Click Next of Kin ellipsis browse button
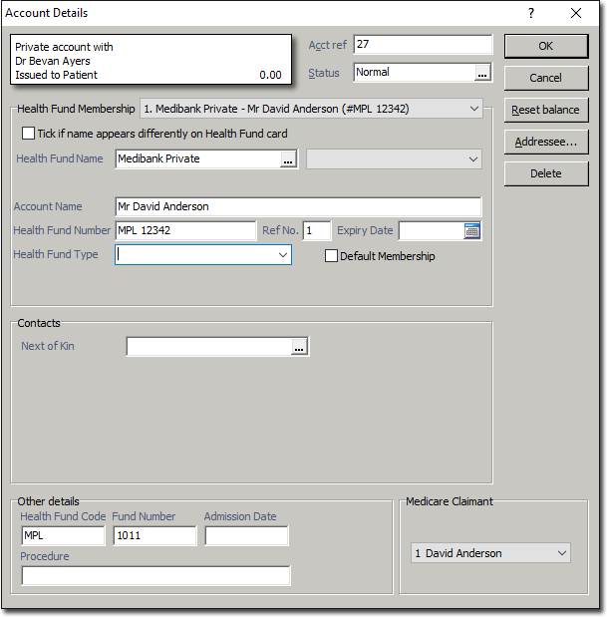This screenshot has height=617, width=607. point(299,347)
